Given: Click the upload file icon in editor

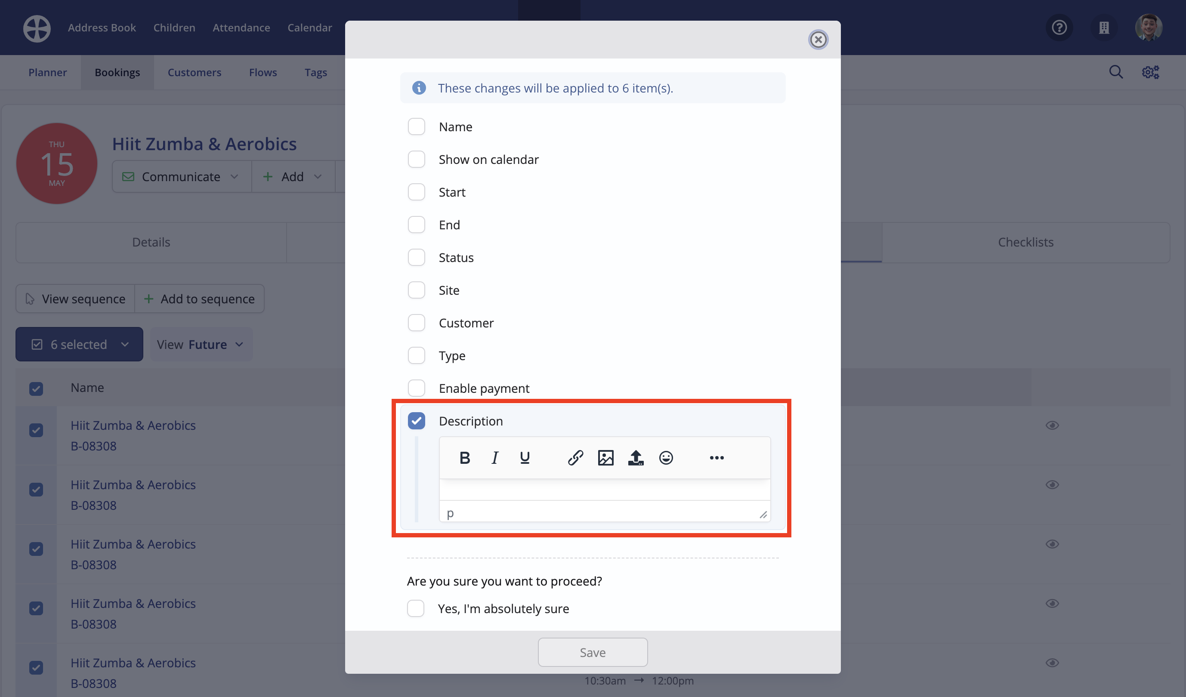Looking at the screenshot, I should [636, 457].
